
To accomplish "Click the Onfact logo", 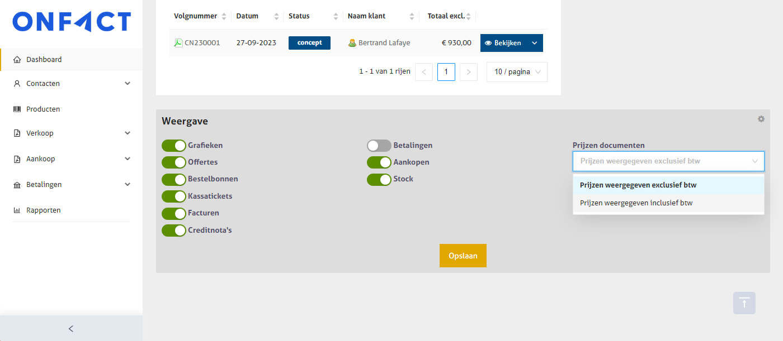I will pos(72,22).
